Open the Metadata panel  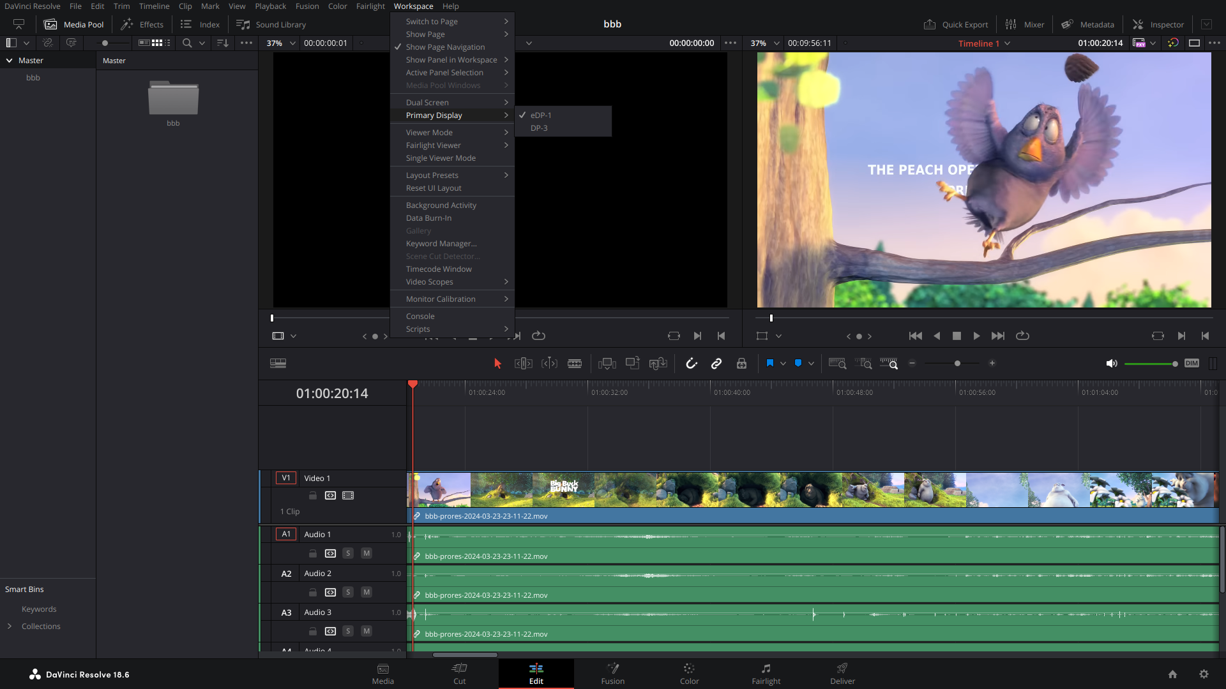[x=1088, y=24]
